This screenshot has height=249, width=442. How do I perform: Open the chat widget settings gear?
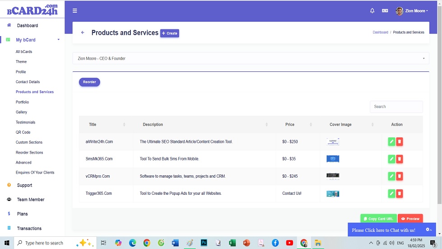(428, 230)
